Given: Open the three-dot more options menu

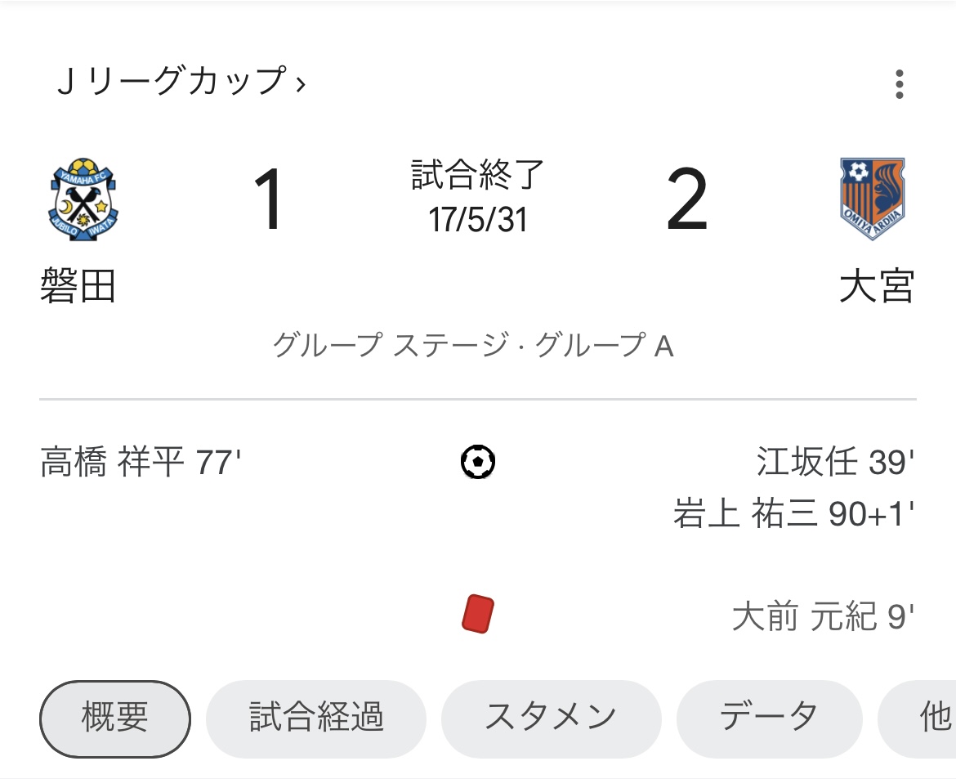Looking at the screenshot, I should pyautogui.click(x=899, y=84).
